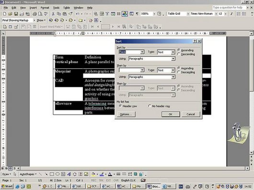Screen dimensions: 254x190
Task: Run Spelling and Grammar check icon
Action: [x=46, y=14]
